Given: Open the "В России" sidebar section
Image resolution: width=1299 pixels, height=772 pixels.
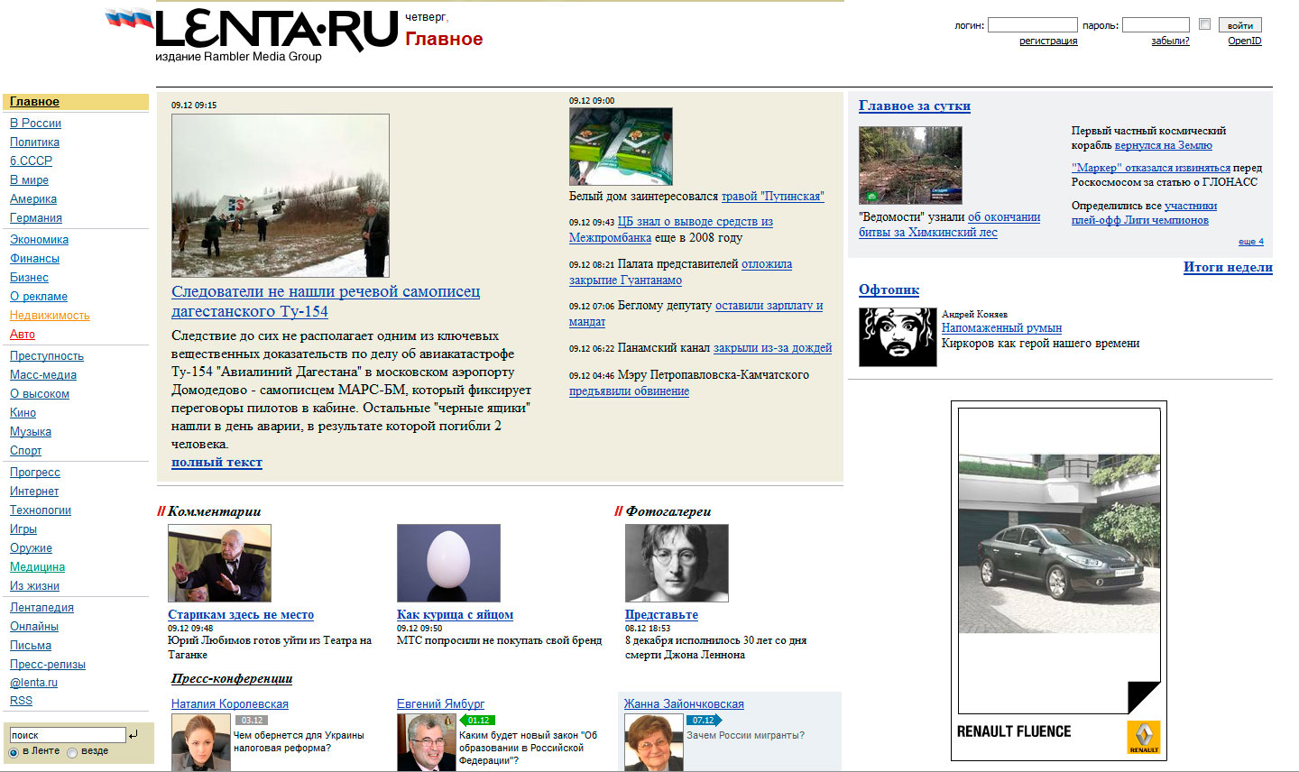Looking at the screenshot, I should tap(35, 124).
